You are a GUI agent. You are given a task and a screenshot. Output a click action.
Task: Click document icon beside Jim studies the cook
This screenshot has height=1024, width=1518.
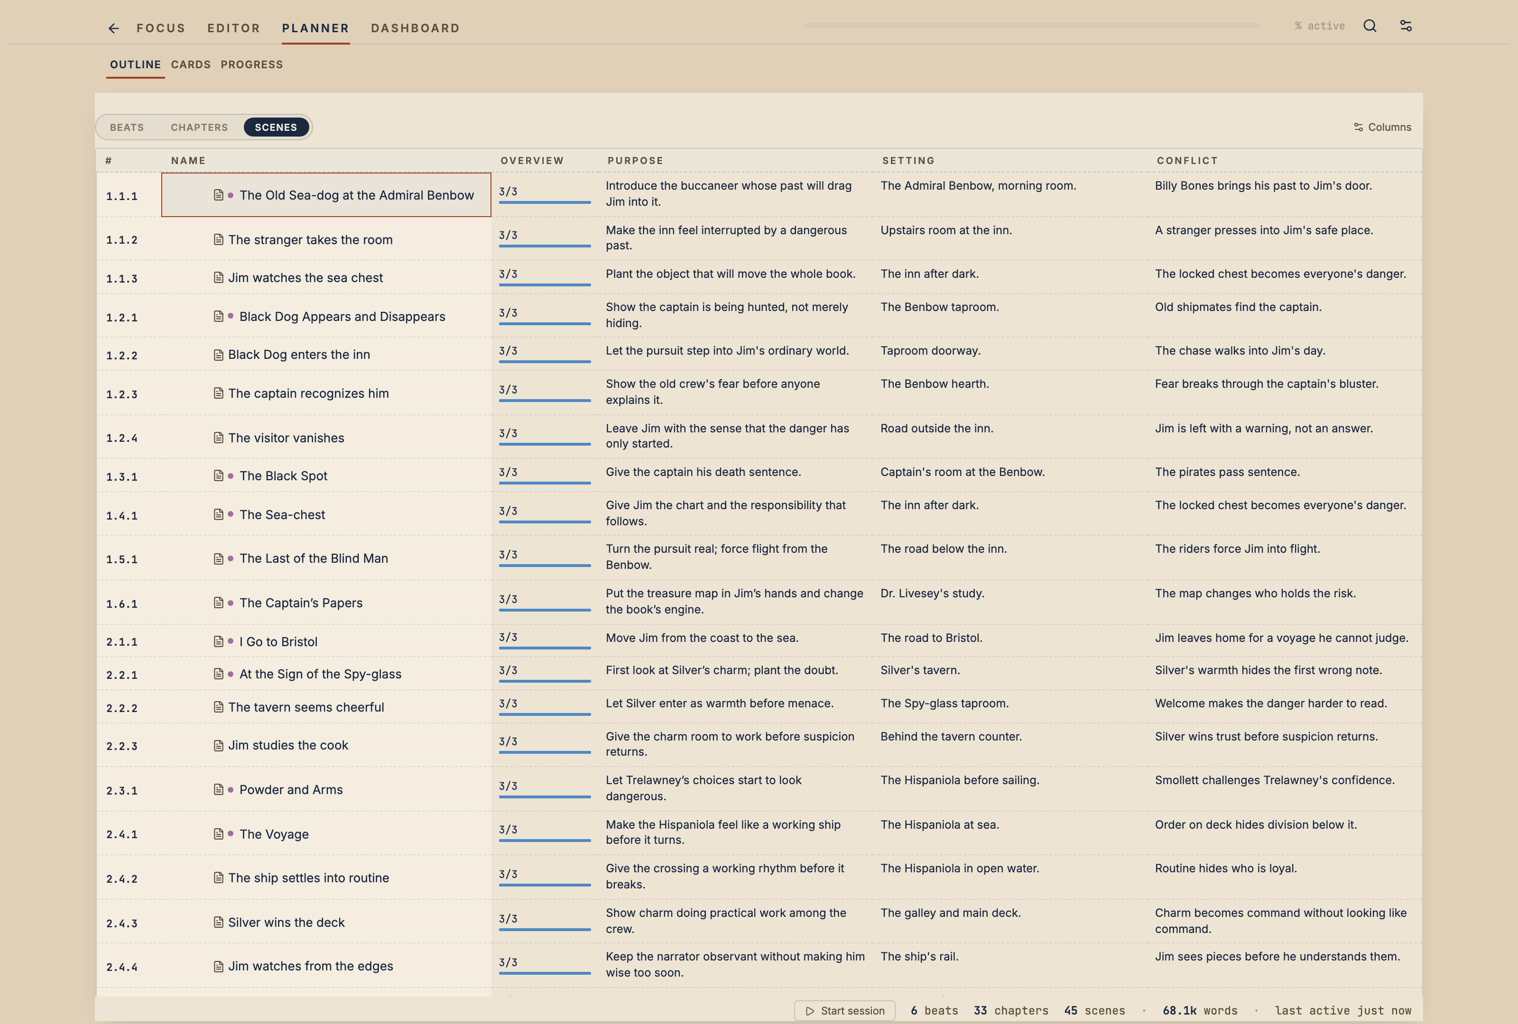(219, 745)
